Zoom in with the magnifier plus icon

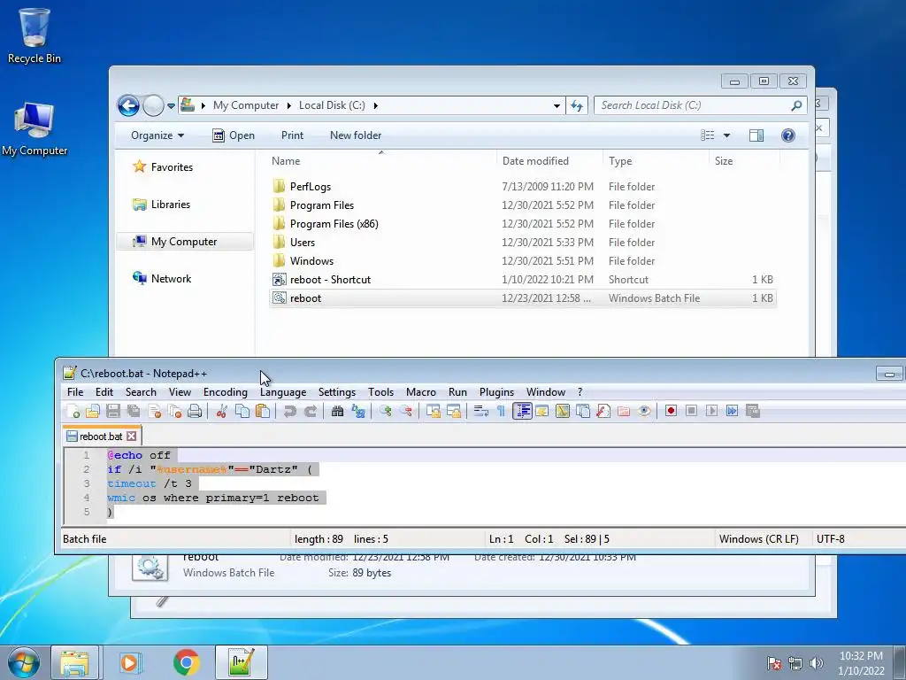click(386, 411)
